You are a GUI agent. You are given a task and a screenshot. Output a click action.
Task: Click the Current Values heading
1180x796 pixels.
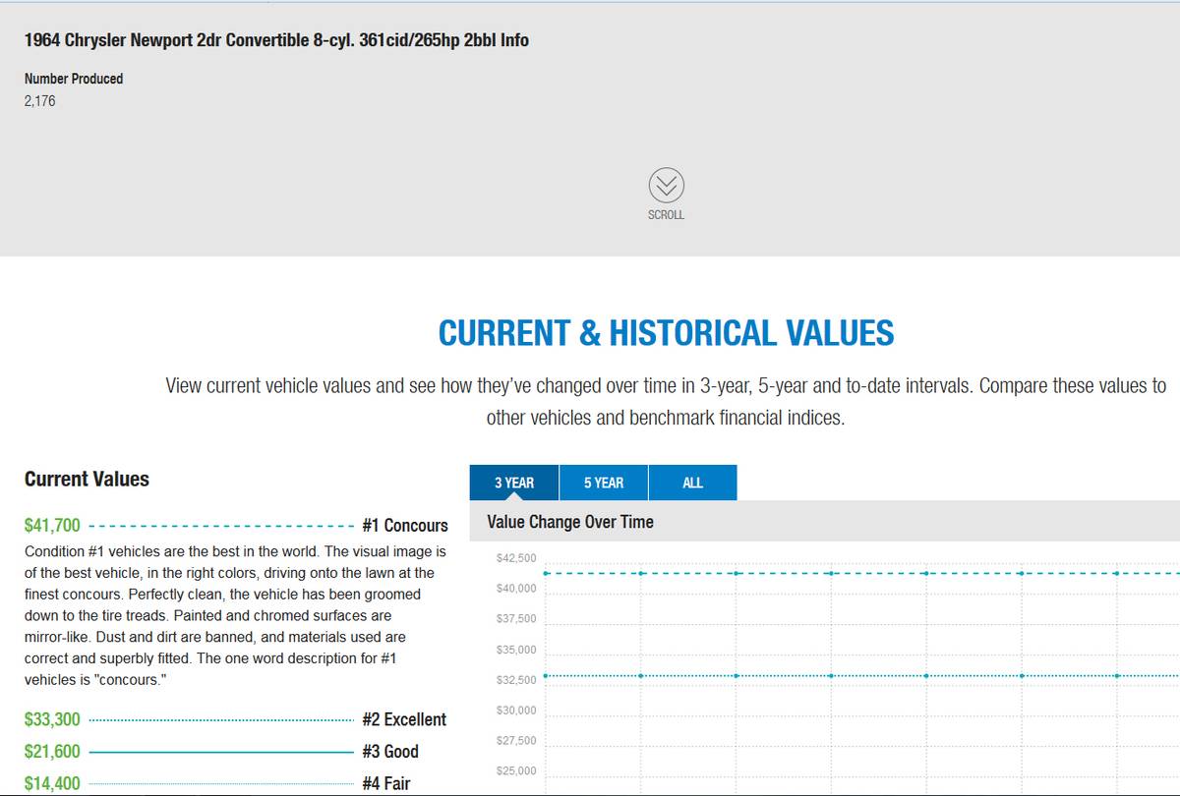(x=87, y=479)
